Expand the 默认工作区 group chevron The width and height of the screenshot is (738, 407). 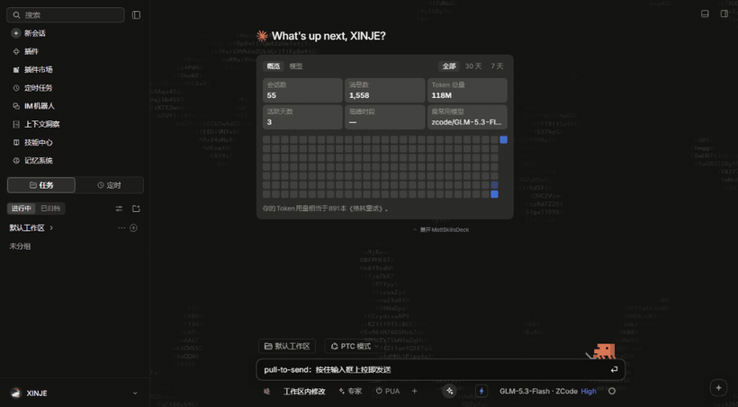coord(51,228)
